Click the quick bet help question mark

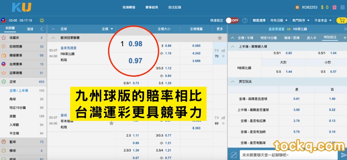click(x=245, y=20)
